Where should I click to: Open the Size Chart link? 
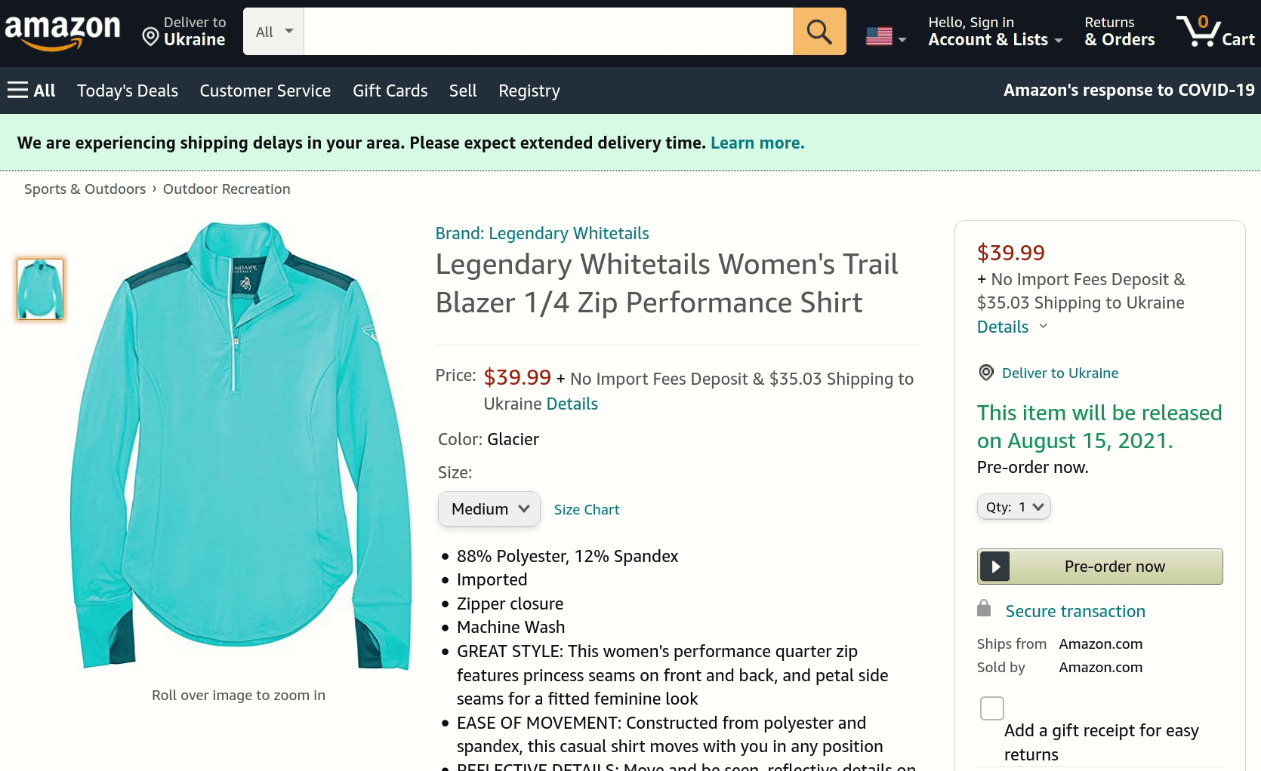click(586, 509)
